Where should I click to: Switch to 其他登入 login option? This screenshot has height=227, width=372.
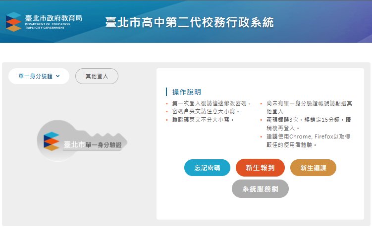point(97,76)
